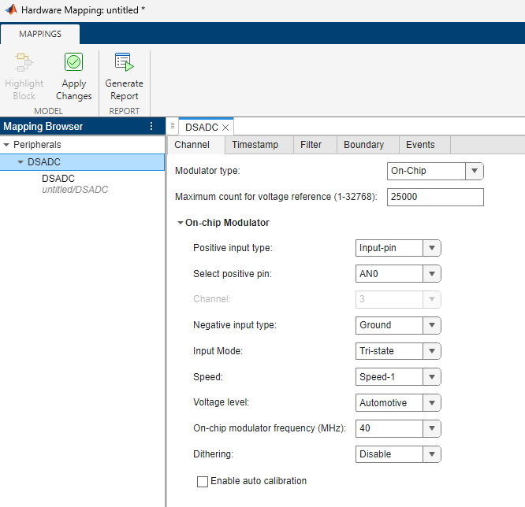525x507 pixels.
Task: Open the Select positive pin dropdown
Action: (398, 274)
